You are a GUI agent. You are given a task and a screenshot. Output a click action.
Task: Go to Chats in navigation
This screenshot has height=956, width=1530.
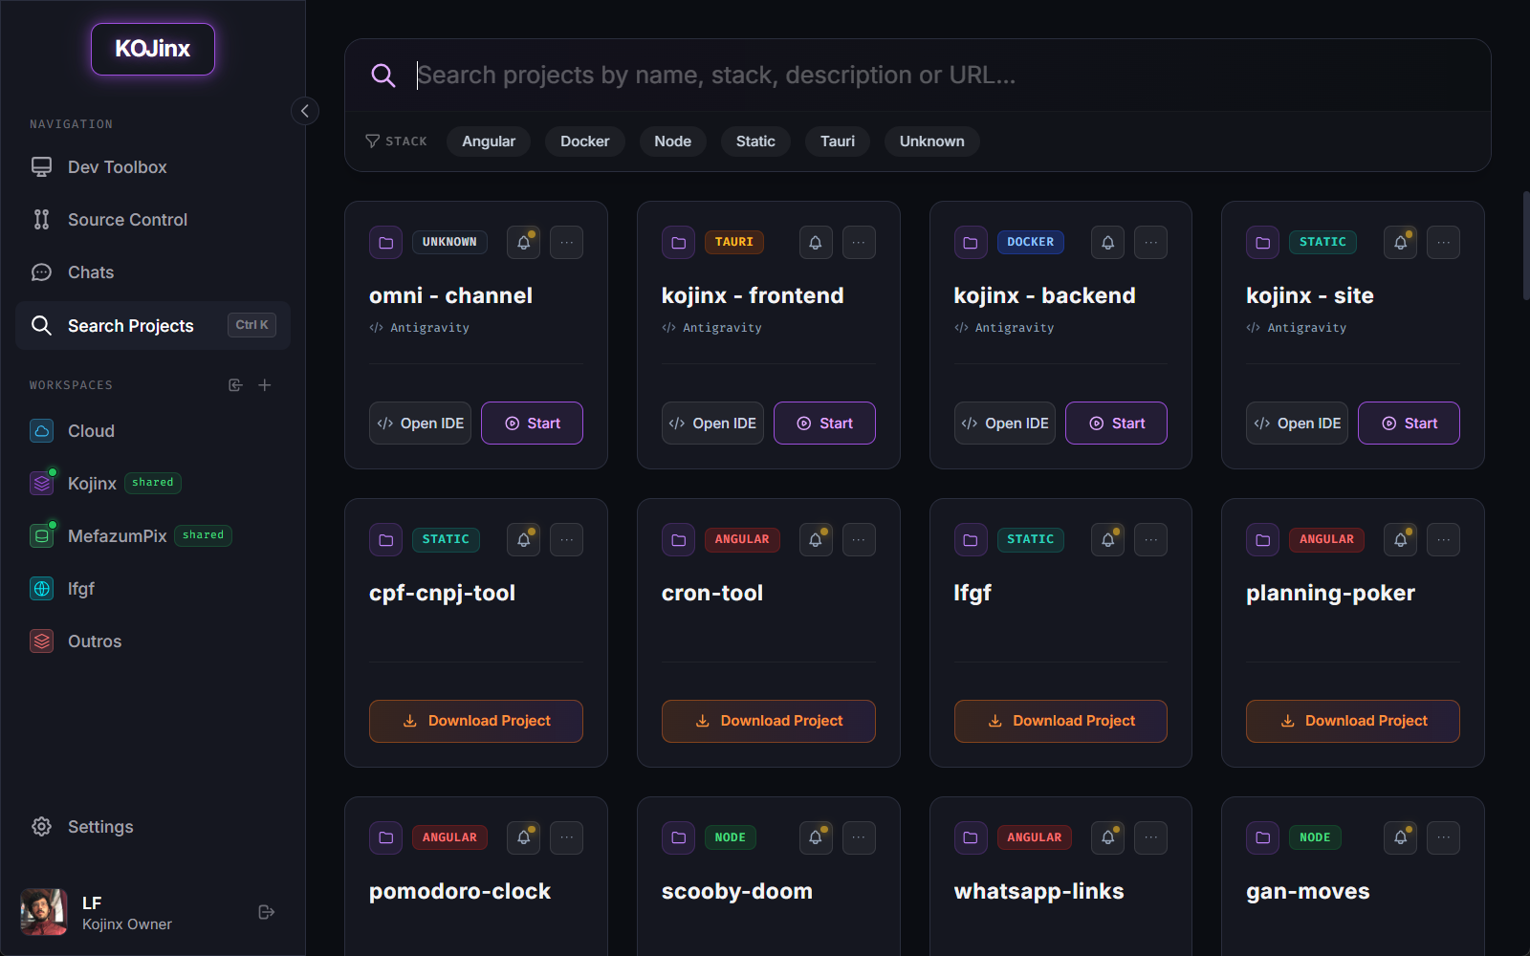pyautogui.click(x=153, y=272)
